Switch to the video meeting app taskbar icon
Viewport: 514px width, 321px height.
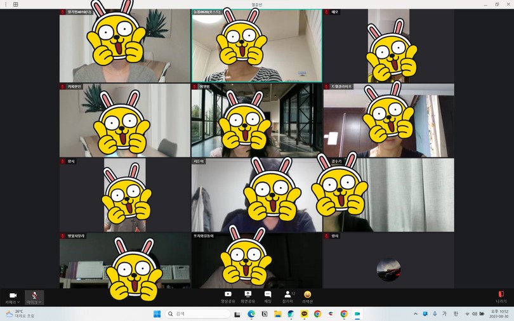[x=357, y=314]
